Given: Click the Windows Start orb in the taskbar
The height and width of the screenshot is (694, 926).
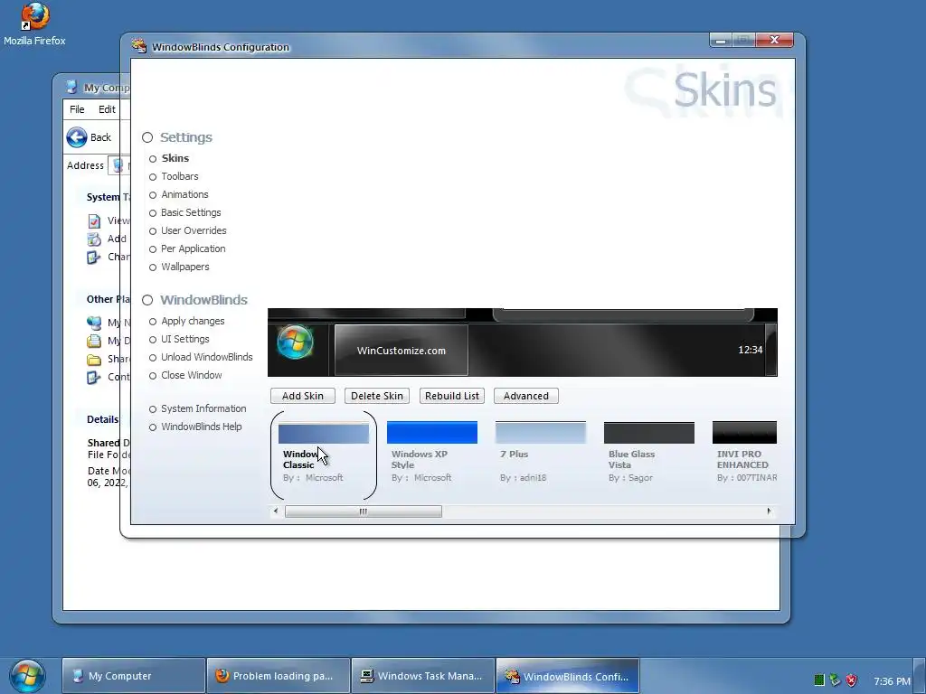Looking at the screenshot, I should click(x=26, y=676).
